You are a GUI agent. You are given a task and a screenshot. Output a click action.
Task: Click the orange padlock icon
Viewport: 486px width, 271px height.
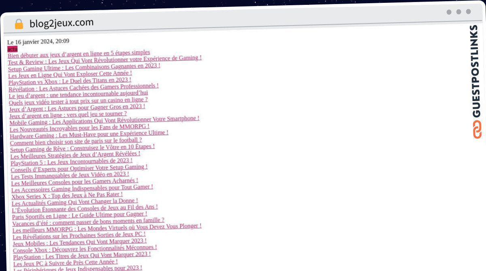click(19, 24)
